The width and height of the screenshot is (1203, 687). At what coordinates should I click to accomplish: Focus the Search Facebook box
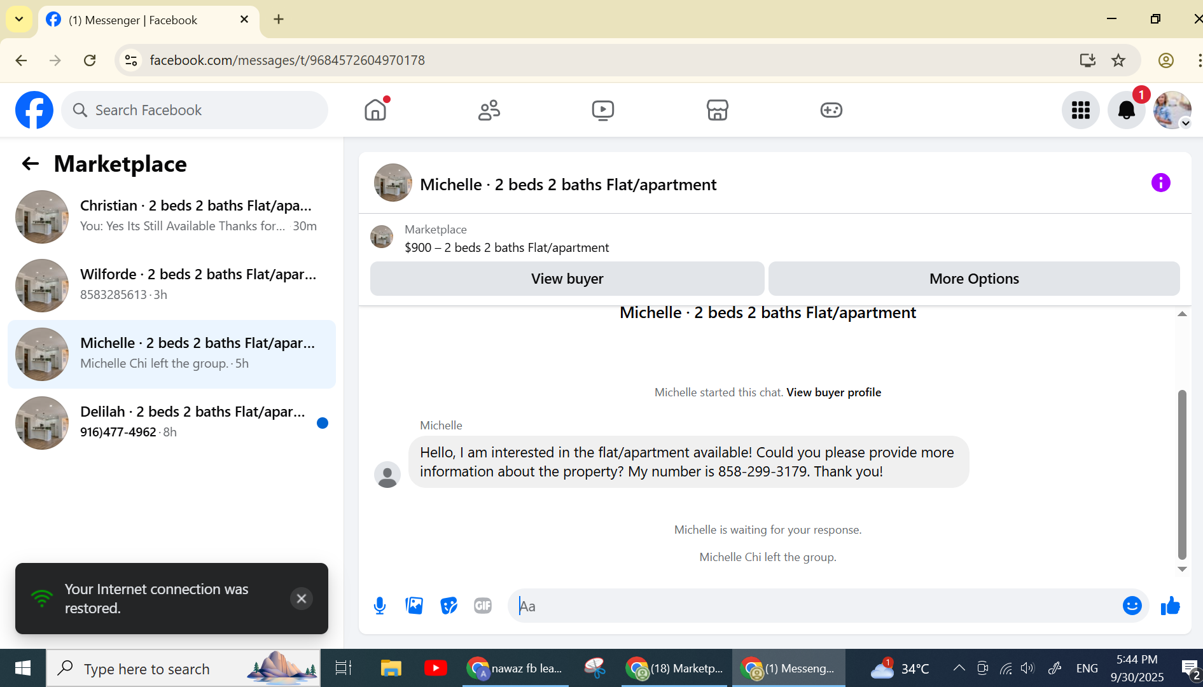coord(195,110)
